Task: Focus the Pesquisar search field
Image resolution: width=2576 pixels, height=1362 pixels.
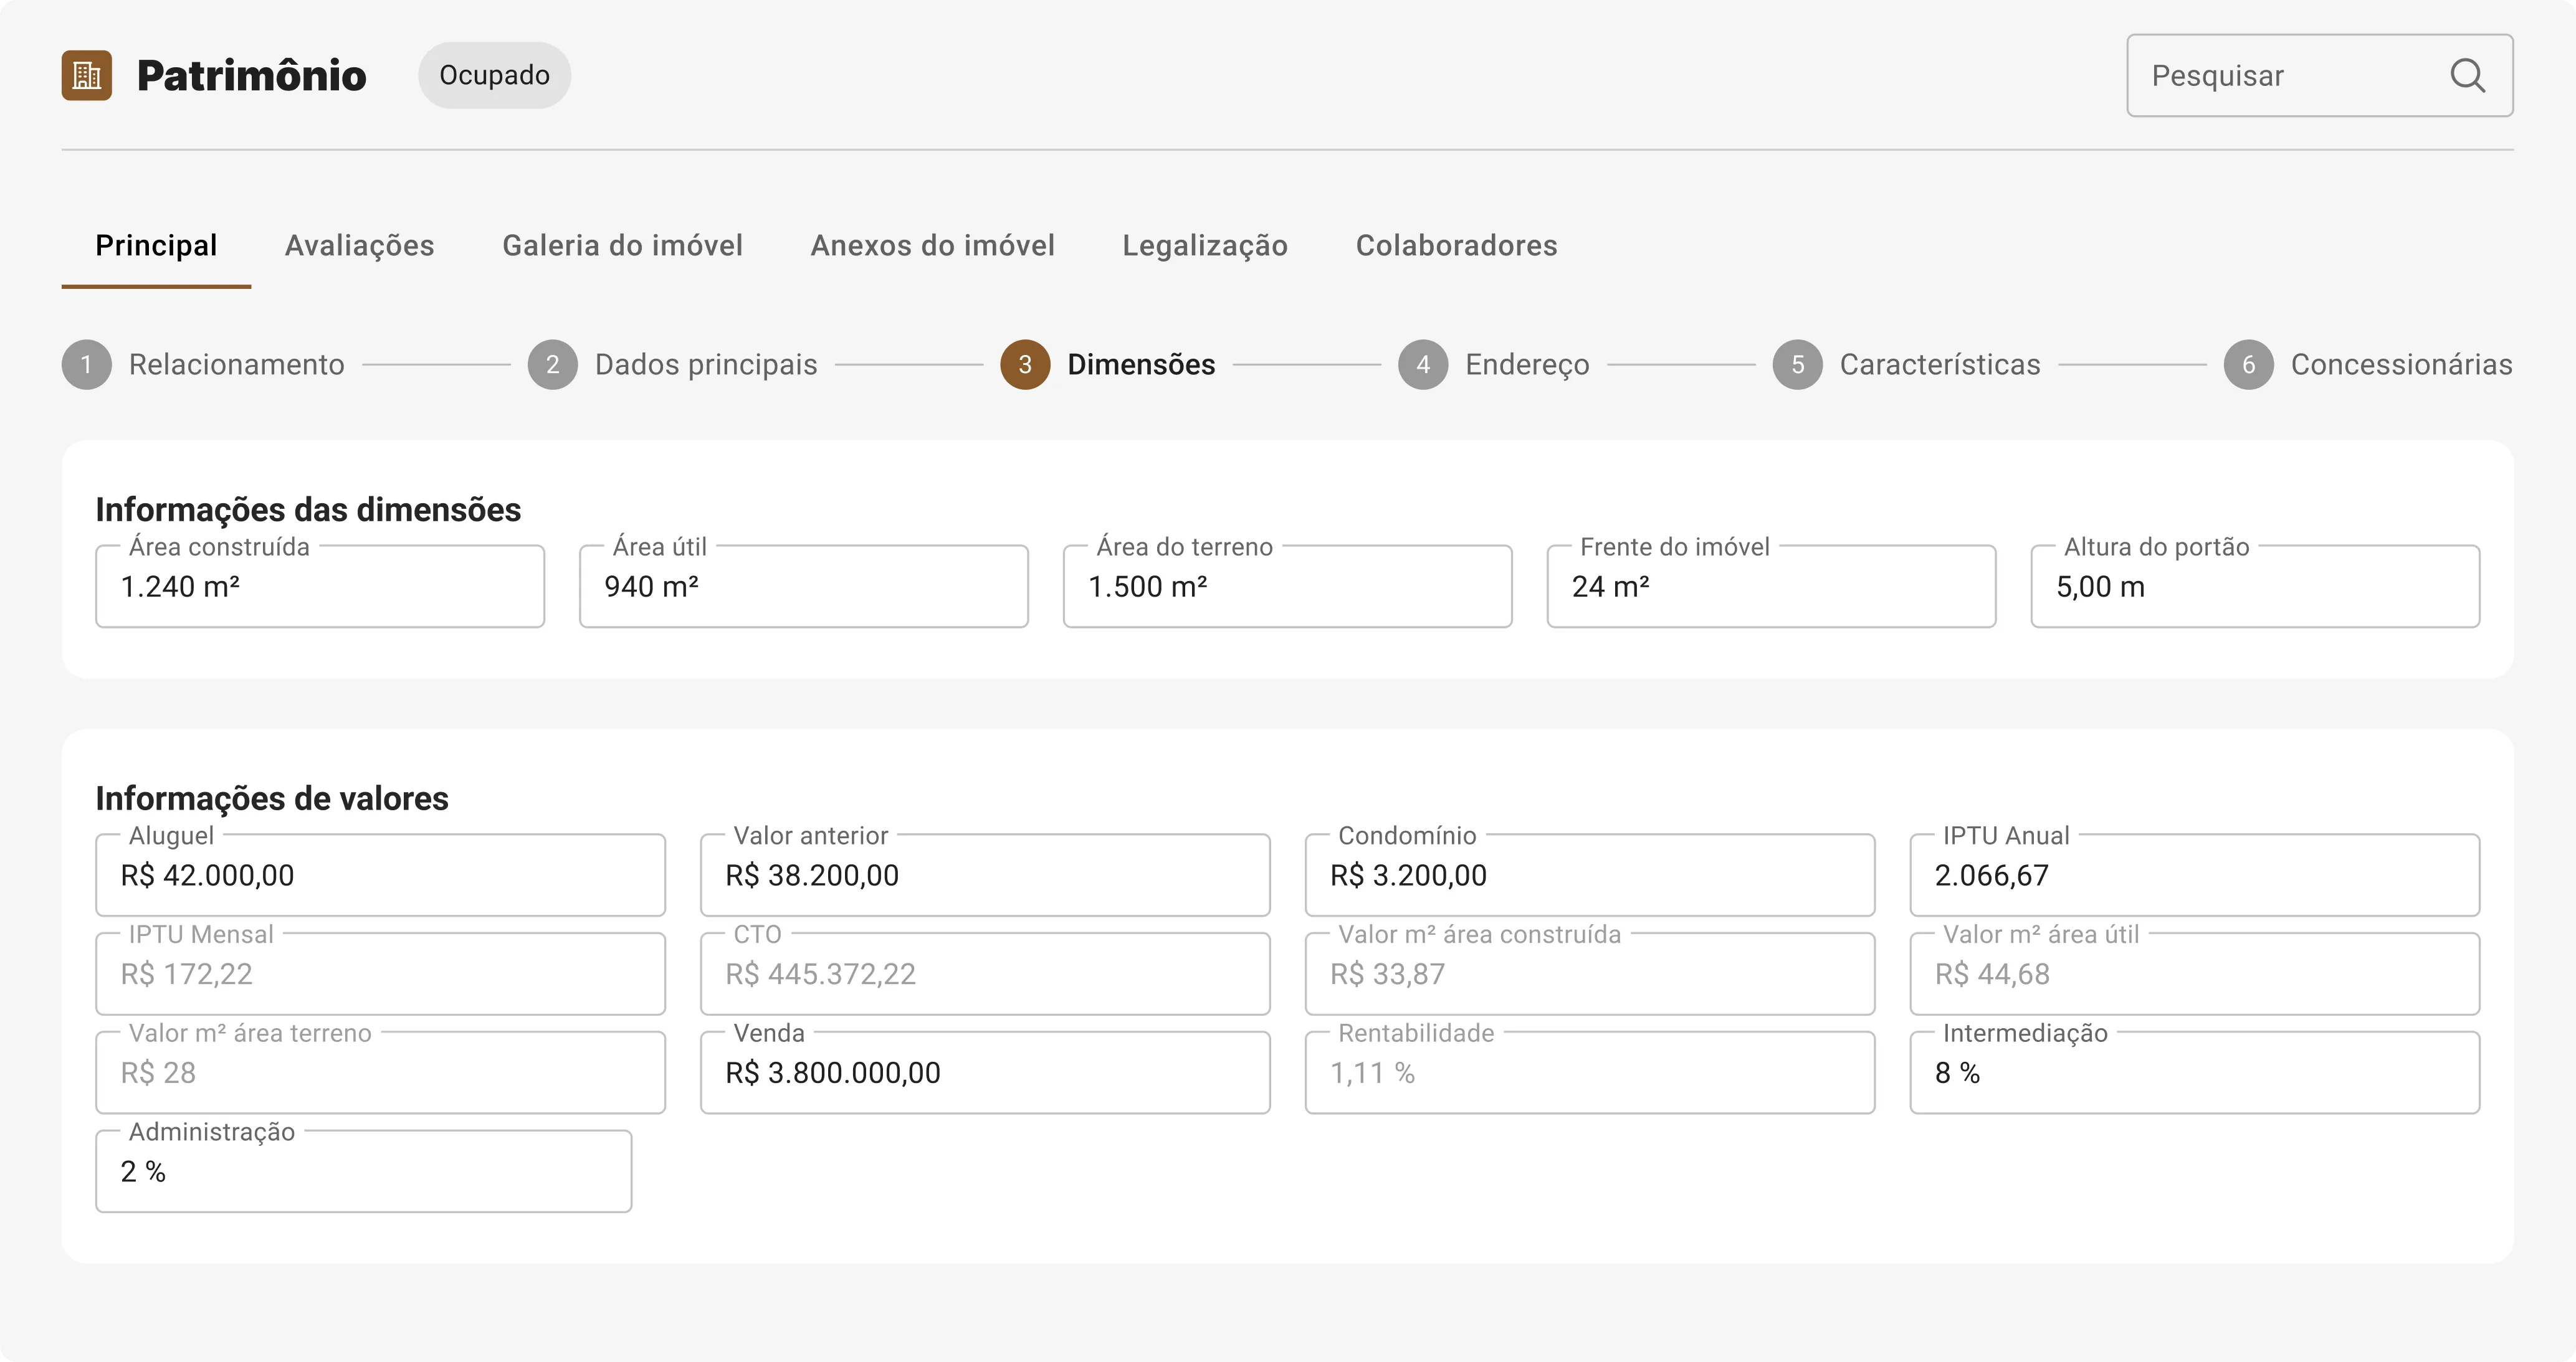Action: pos(2320,76)
